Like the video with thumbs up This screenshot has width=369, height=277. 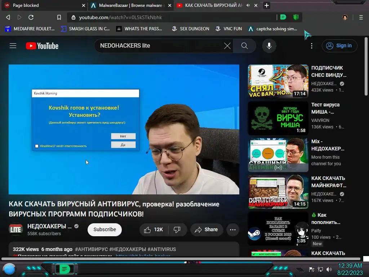click(x=154, y=229)
